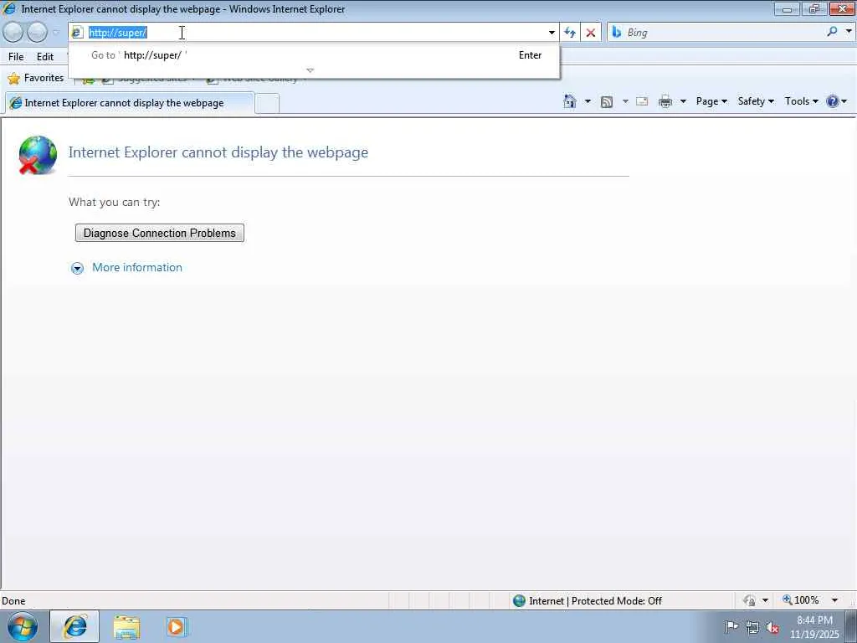Image resolution: width=857 pixels, height=643 pixels.
Task: Open recent pages dropdown next to Forward
Action: [x=56, y=33]
